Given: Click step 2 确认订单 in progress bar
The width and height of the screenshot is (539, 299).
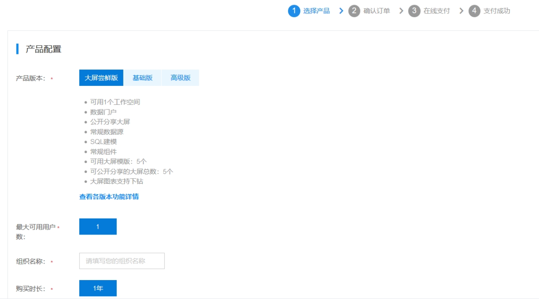Looking at the screenshot, I should pyautogui.click(x=369, y=11).
